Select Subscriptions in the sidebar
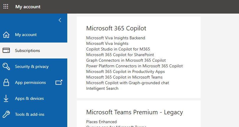The image size is (239, 127). click(27, 51)
